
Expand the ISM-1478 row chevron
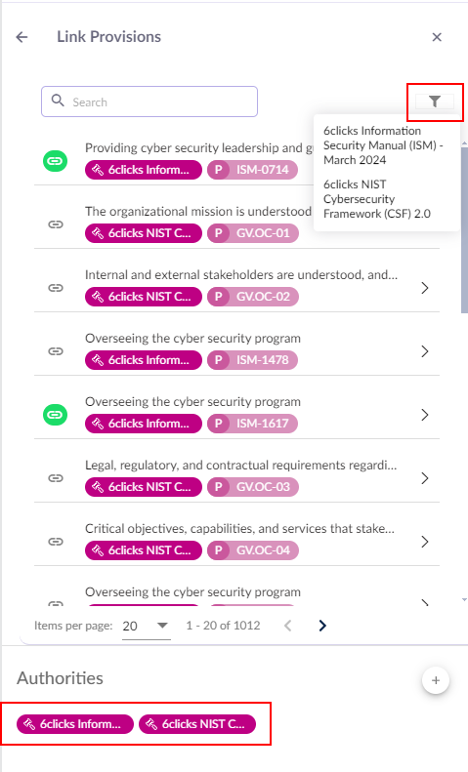(425, 351)
